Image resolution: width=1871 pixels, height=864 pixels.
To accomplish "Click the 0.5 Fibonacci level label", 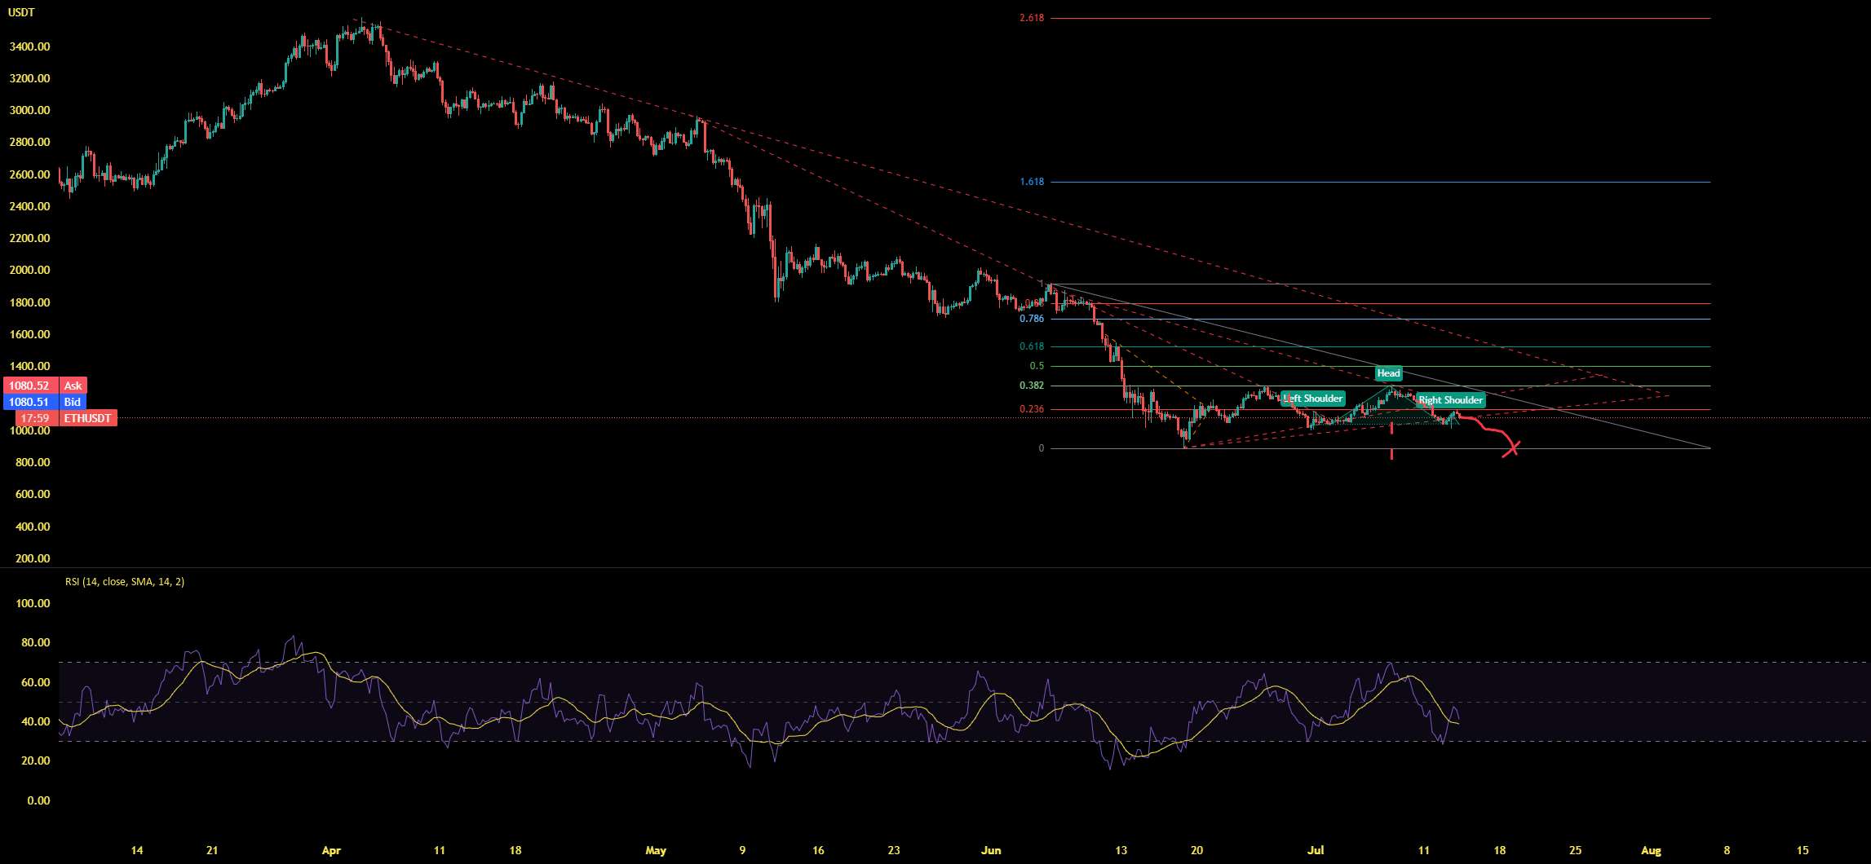I will coord(1037,366).
